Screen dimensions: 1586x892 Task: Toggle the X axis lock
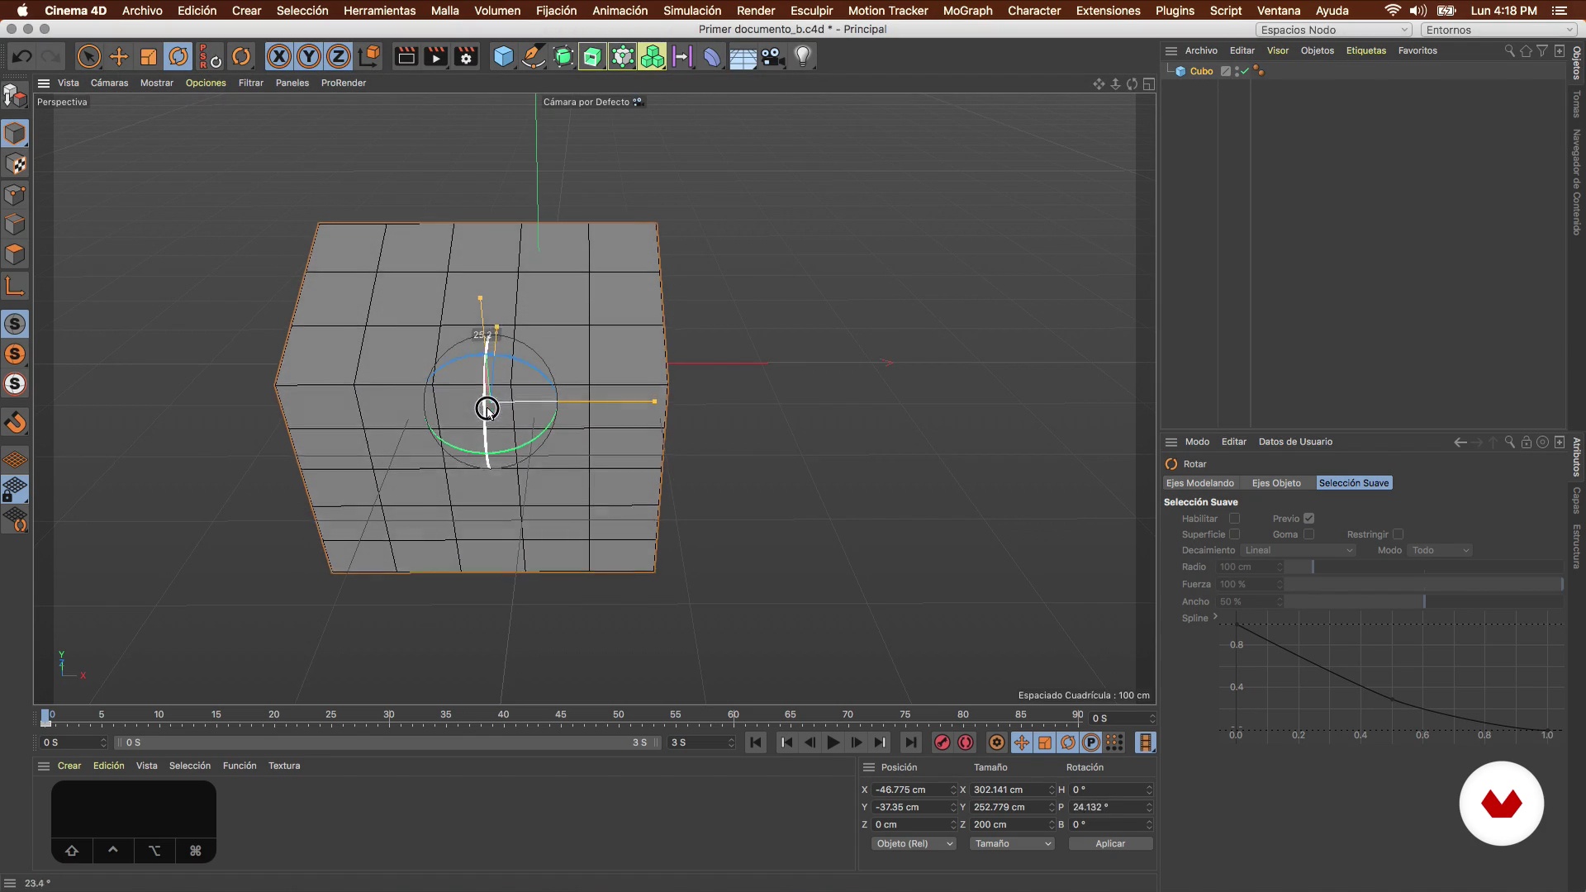pos(279,57)
